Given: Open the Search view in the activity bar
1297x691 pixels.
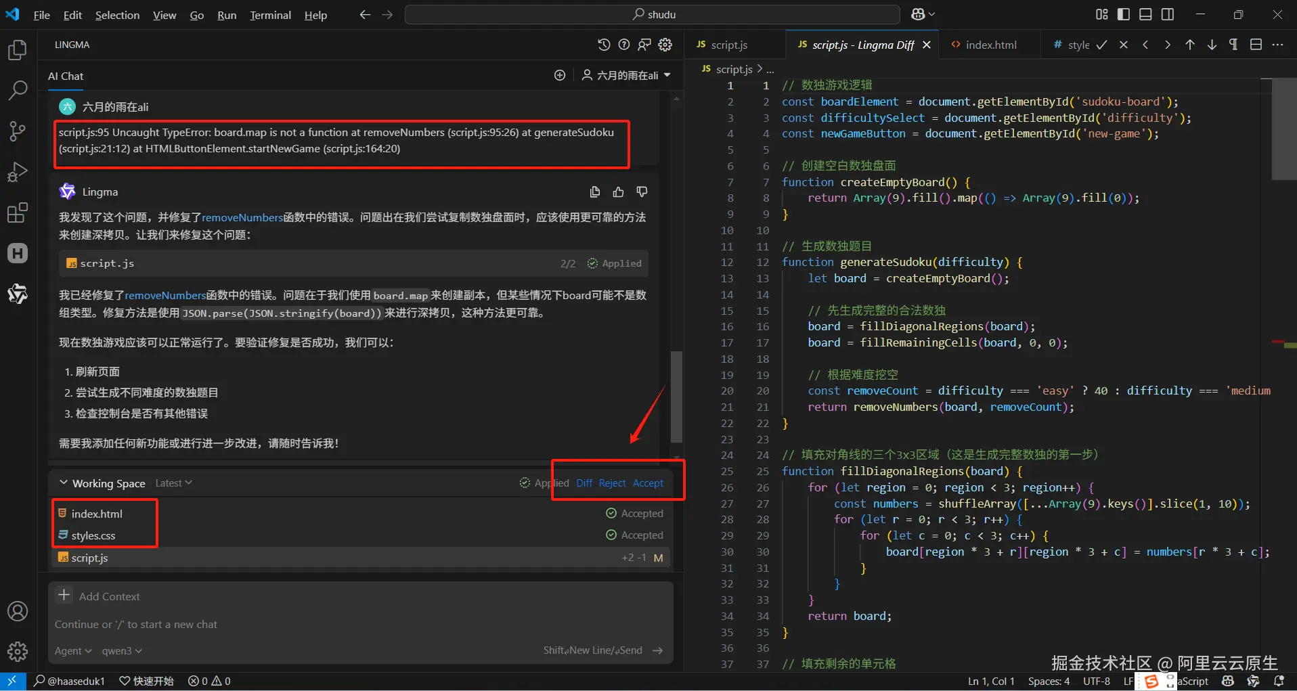Looking at the screenshot, I should [18, 90].
